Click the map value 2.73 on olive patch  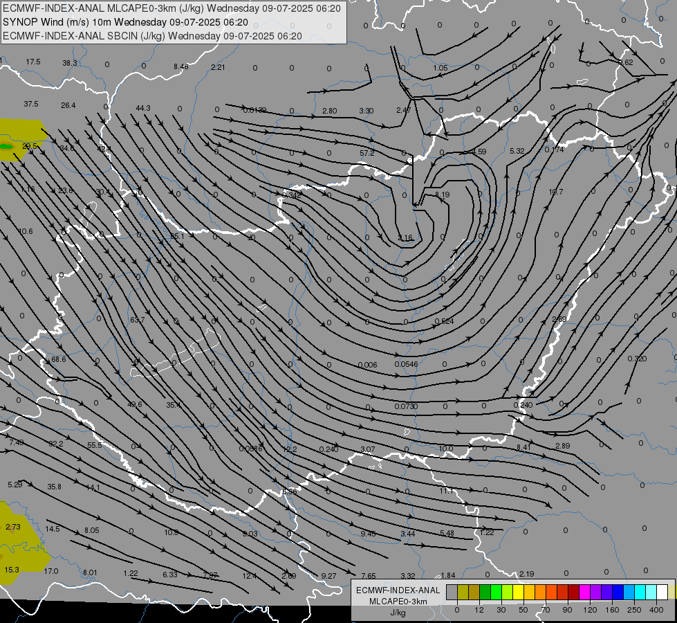pos(13,527)
